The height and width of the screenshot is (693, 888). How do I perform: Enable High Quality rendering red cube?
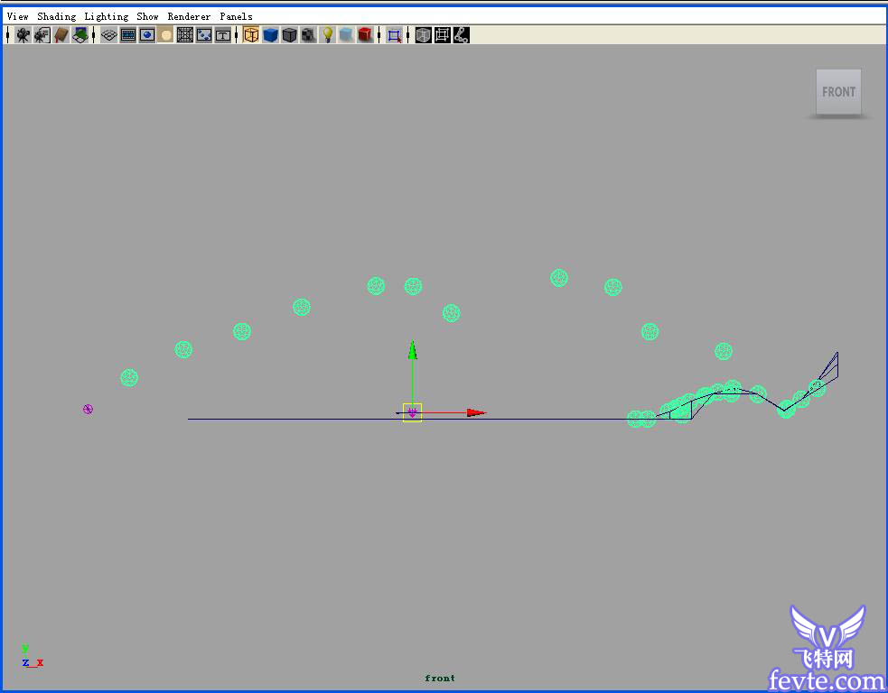pos(365,35)
